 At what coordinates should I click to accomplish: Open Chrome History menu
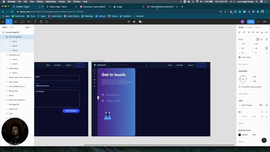click(40, 2)
